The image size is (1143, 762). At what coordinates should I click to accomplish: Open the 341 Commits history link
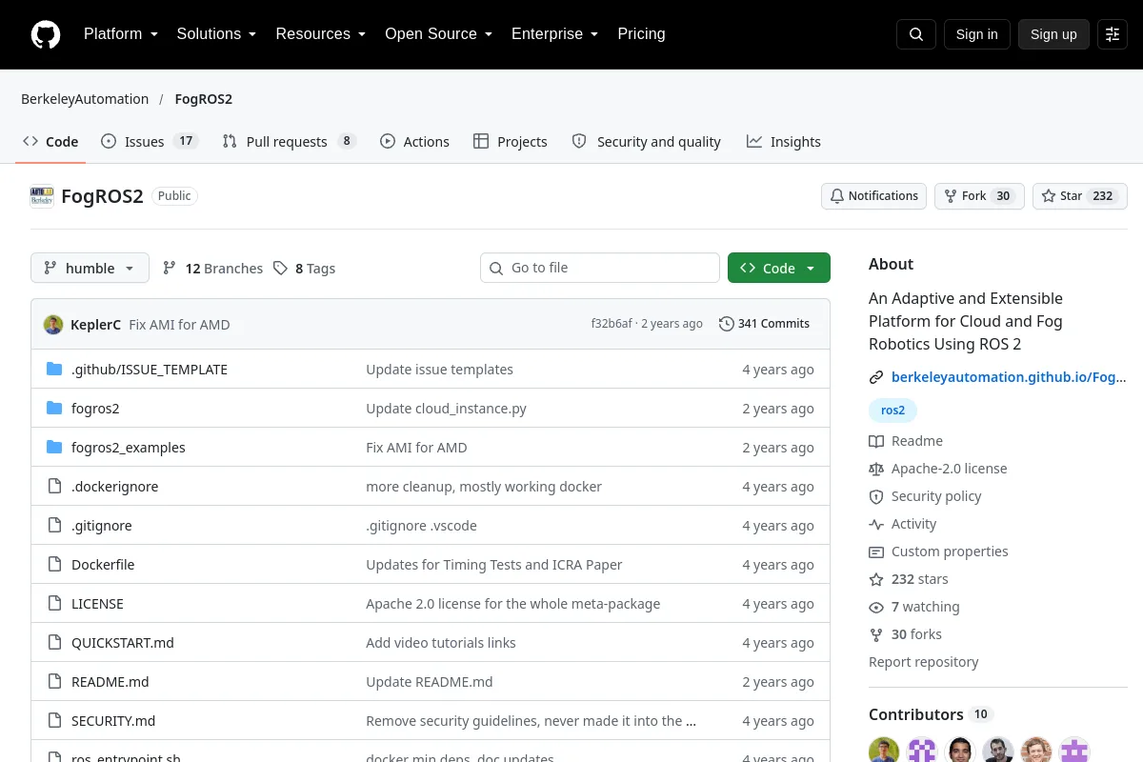(x=764, y=324)
